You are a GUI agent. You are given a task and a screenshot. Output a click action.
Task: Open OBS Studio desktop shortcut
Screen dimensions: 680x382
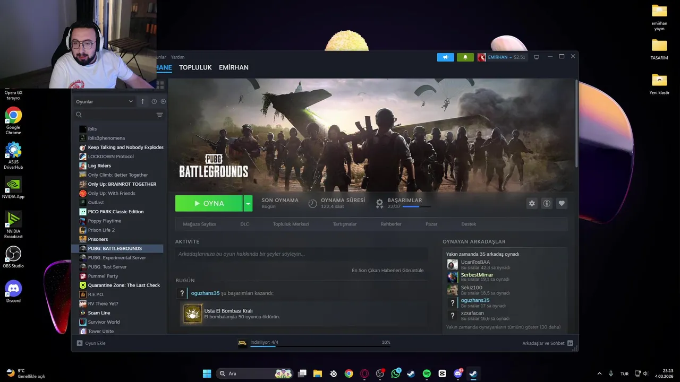pos(13,257)
